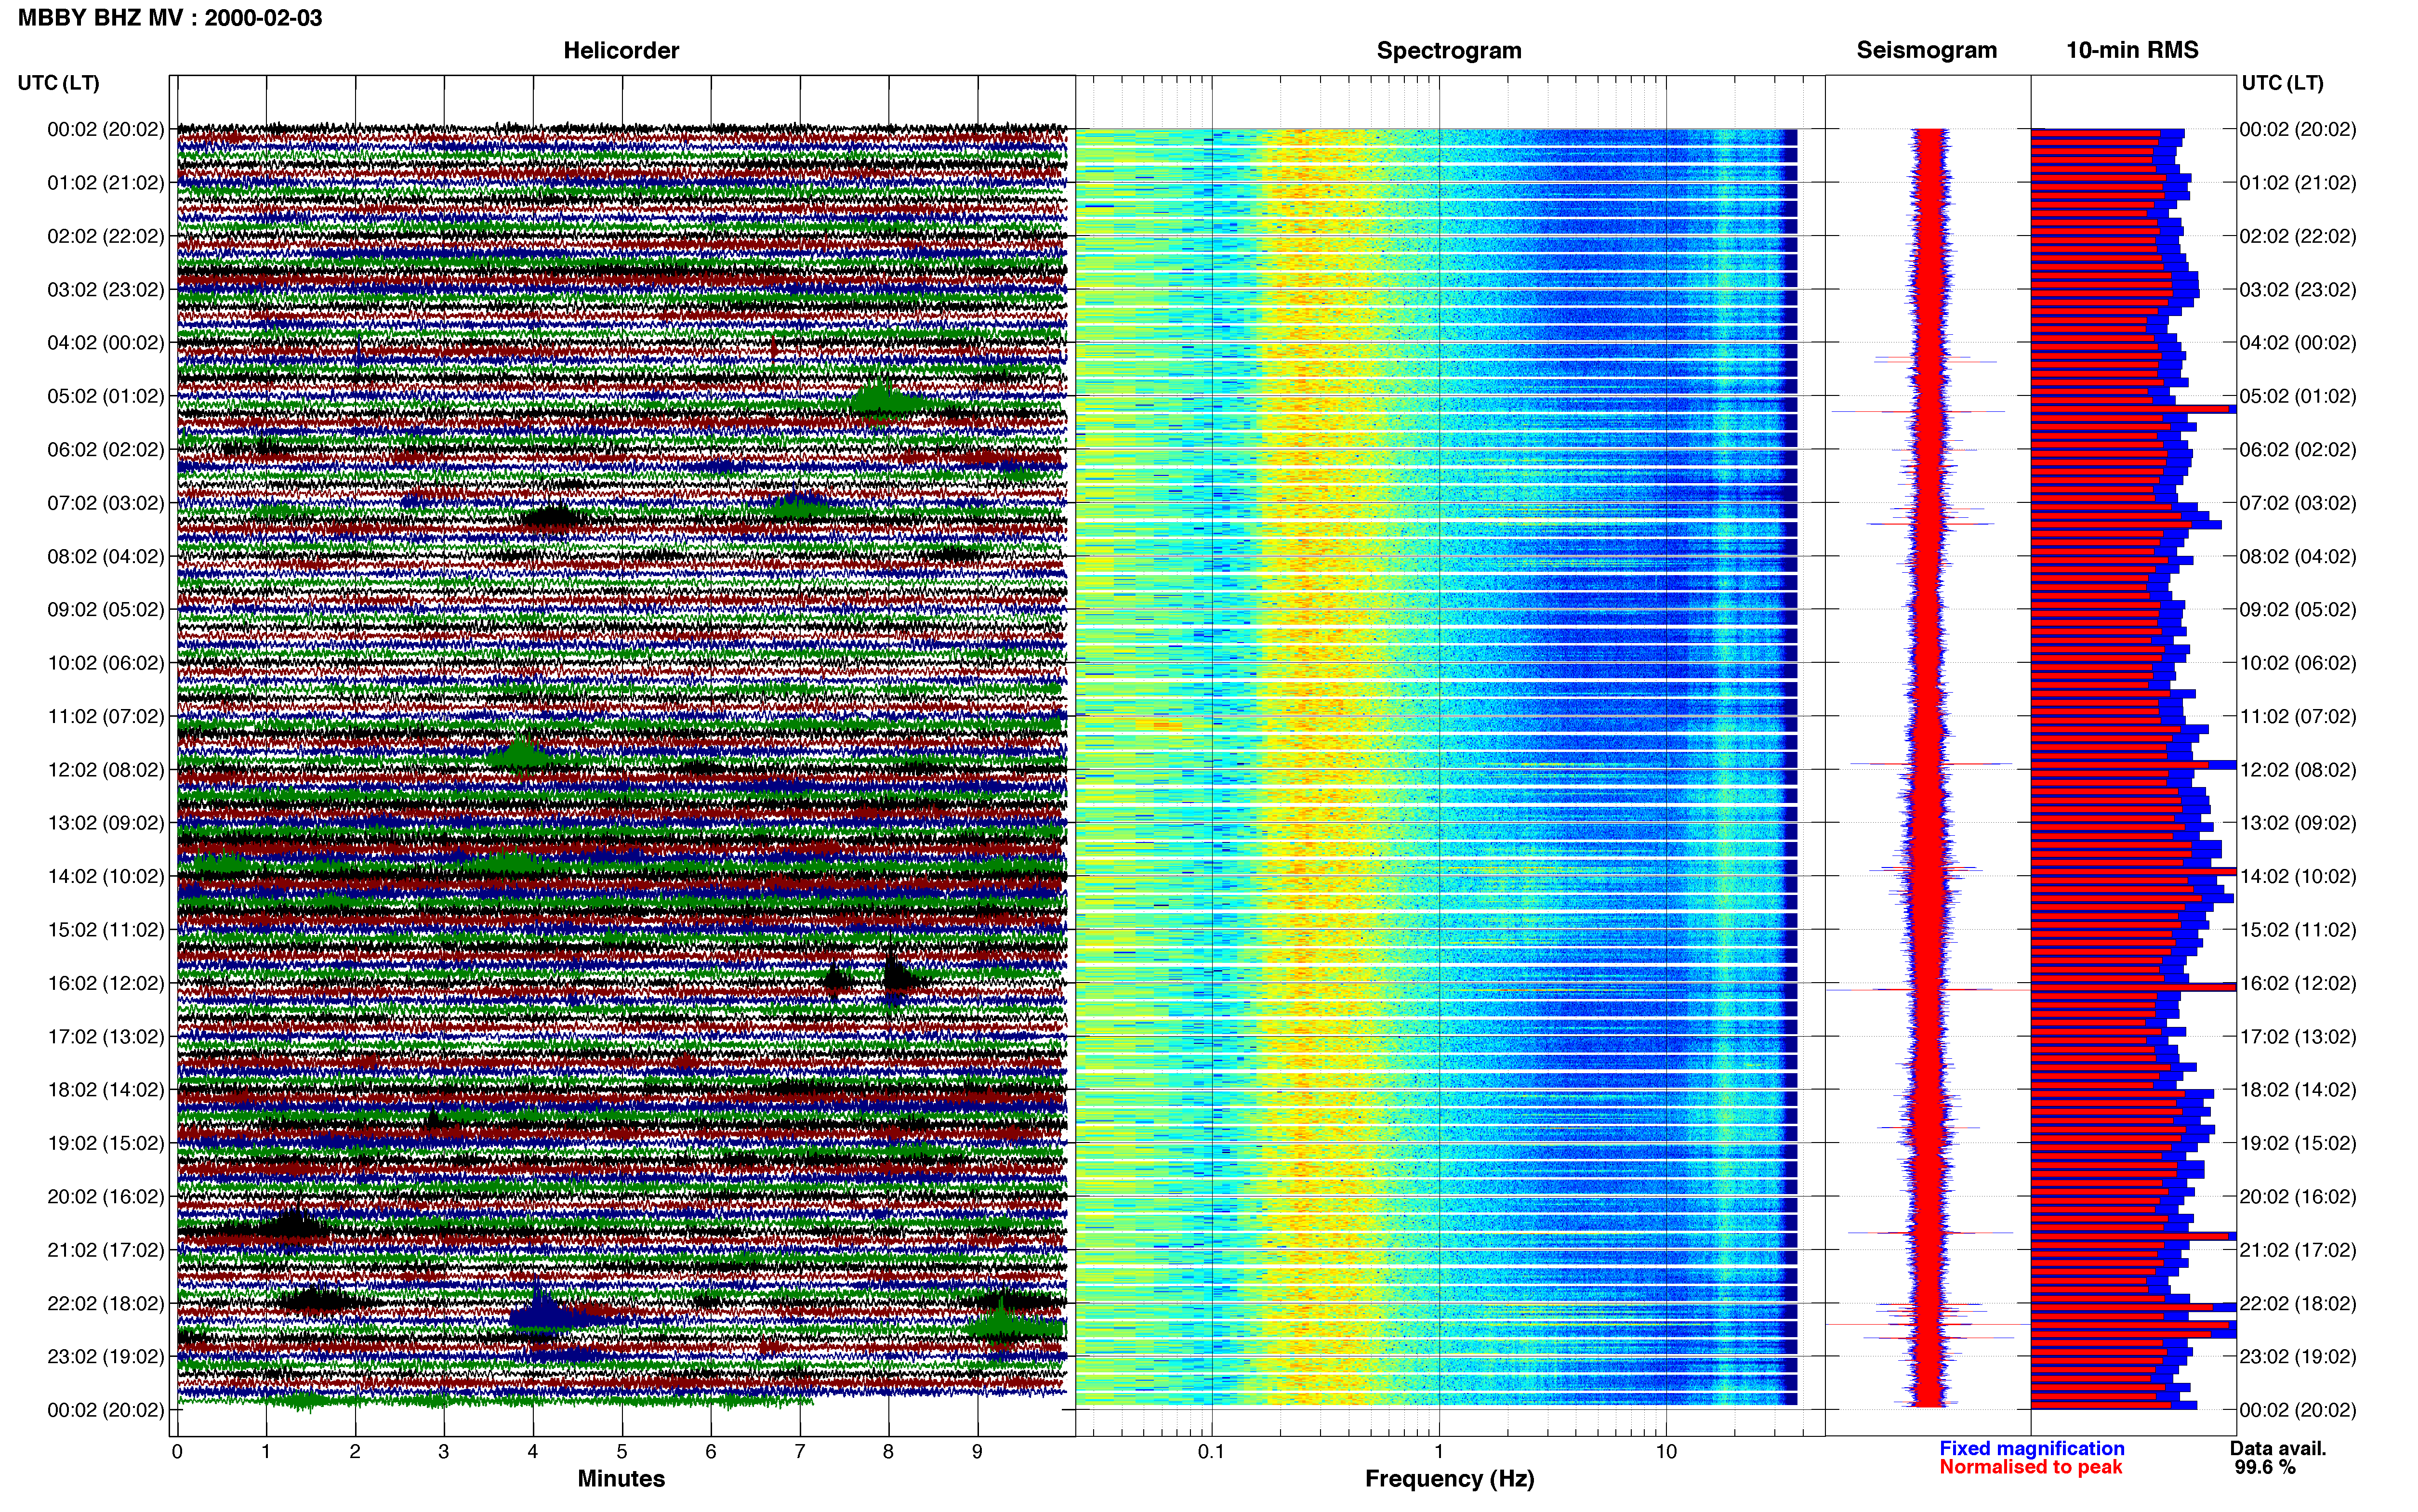
Task: Click the right time label '19:02 (15:02)'
Action: 2298,1143
